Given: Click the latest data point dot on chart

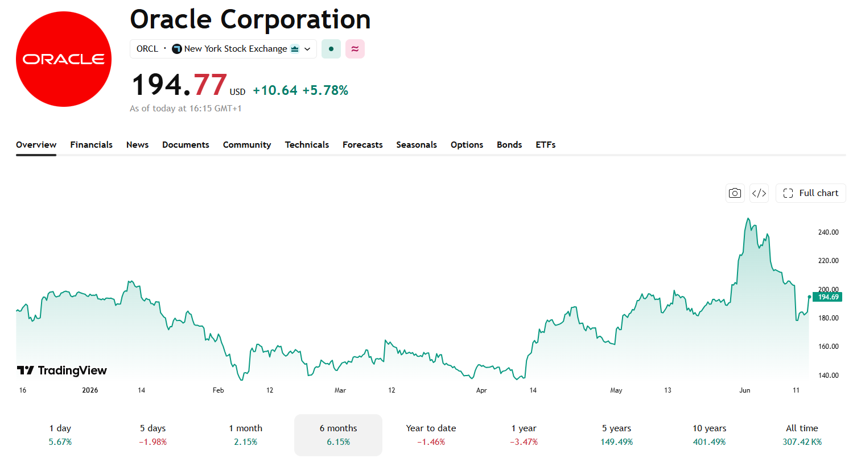Looking at the screenshot, I should (x=809, y=297).
